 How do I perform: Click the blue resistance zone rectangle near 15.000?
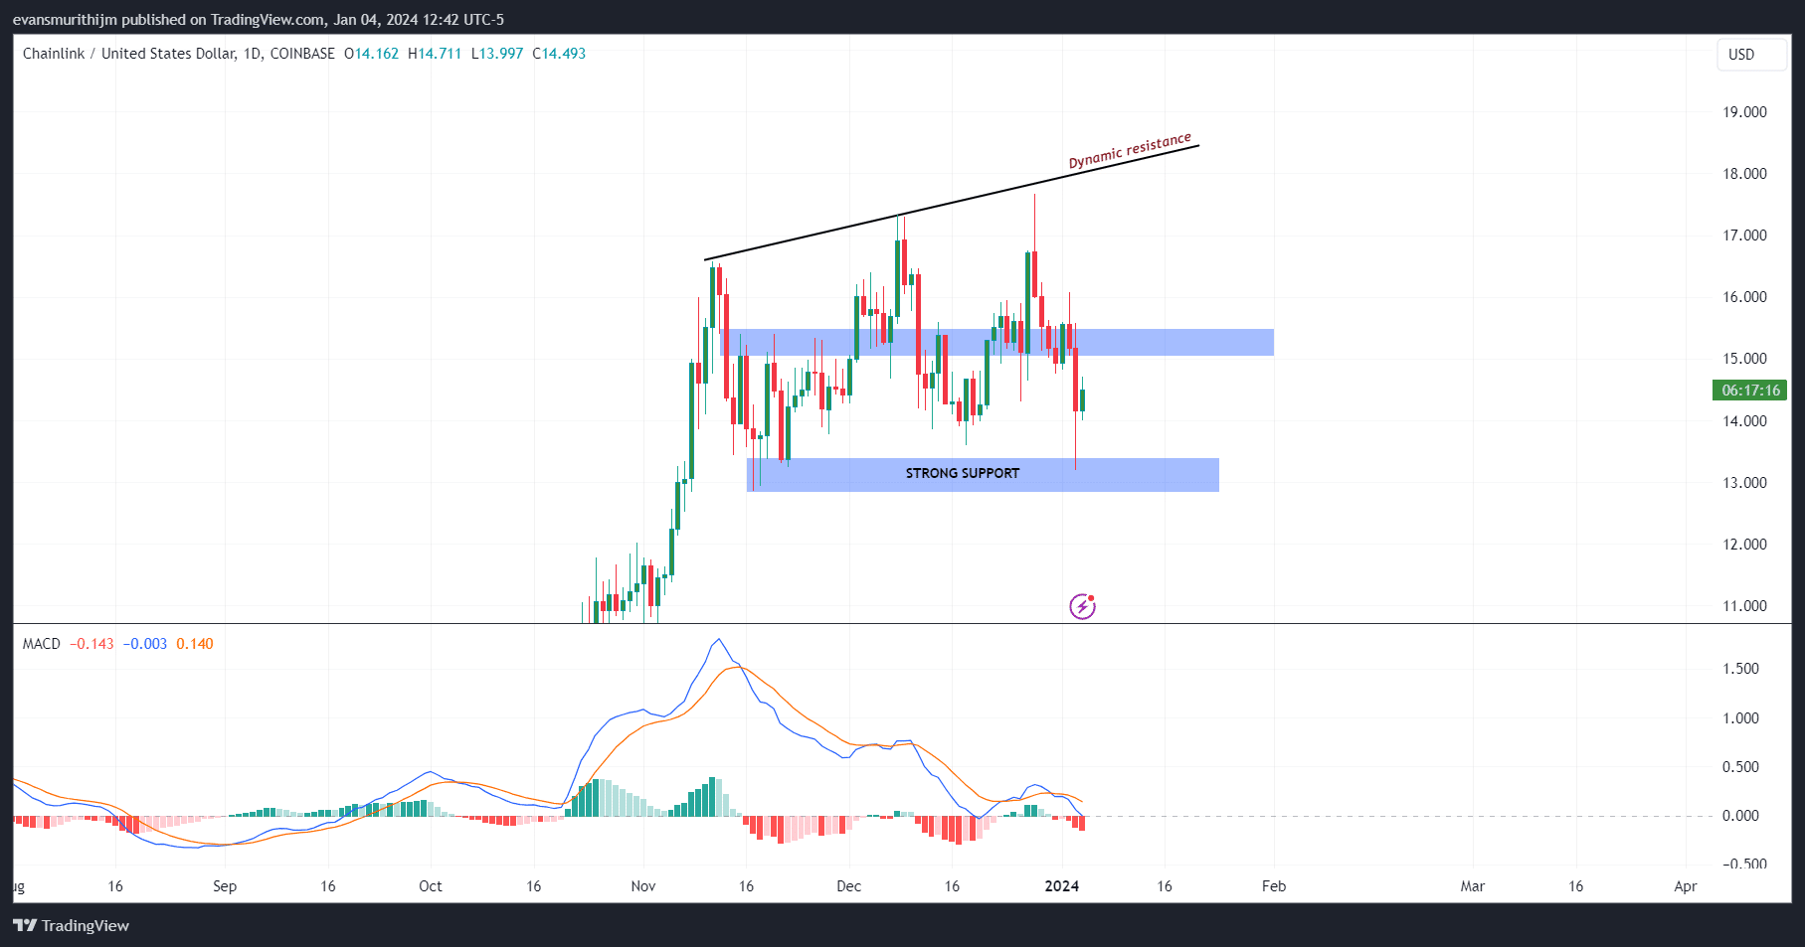(996, 343)
